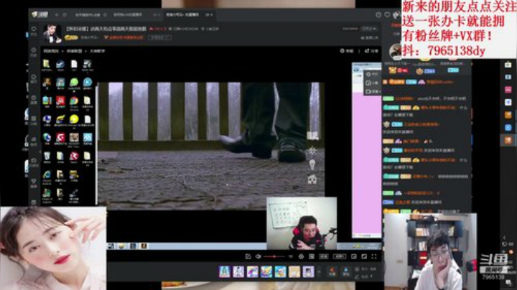Open first ranking badge tab above chat
Screen dimensions: 517x290
[x=398, y=70]
